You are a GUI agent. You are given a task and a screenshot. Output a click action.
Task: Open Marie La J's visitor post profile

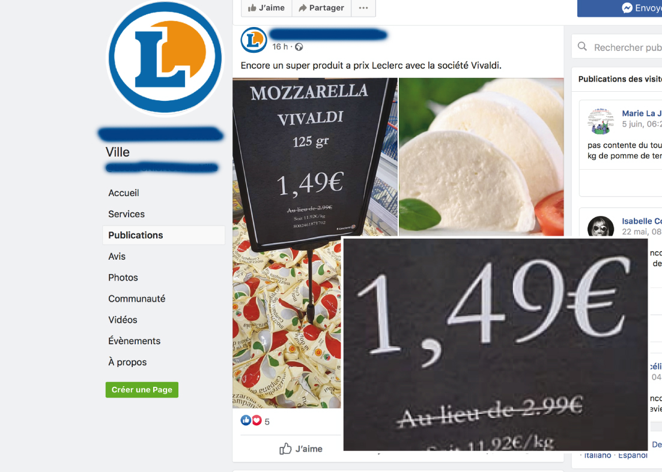point(642,113)
